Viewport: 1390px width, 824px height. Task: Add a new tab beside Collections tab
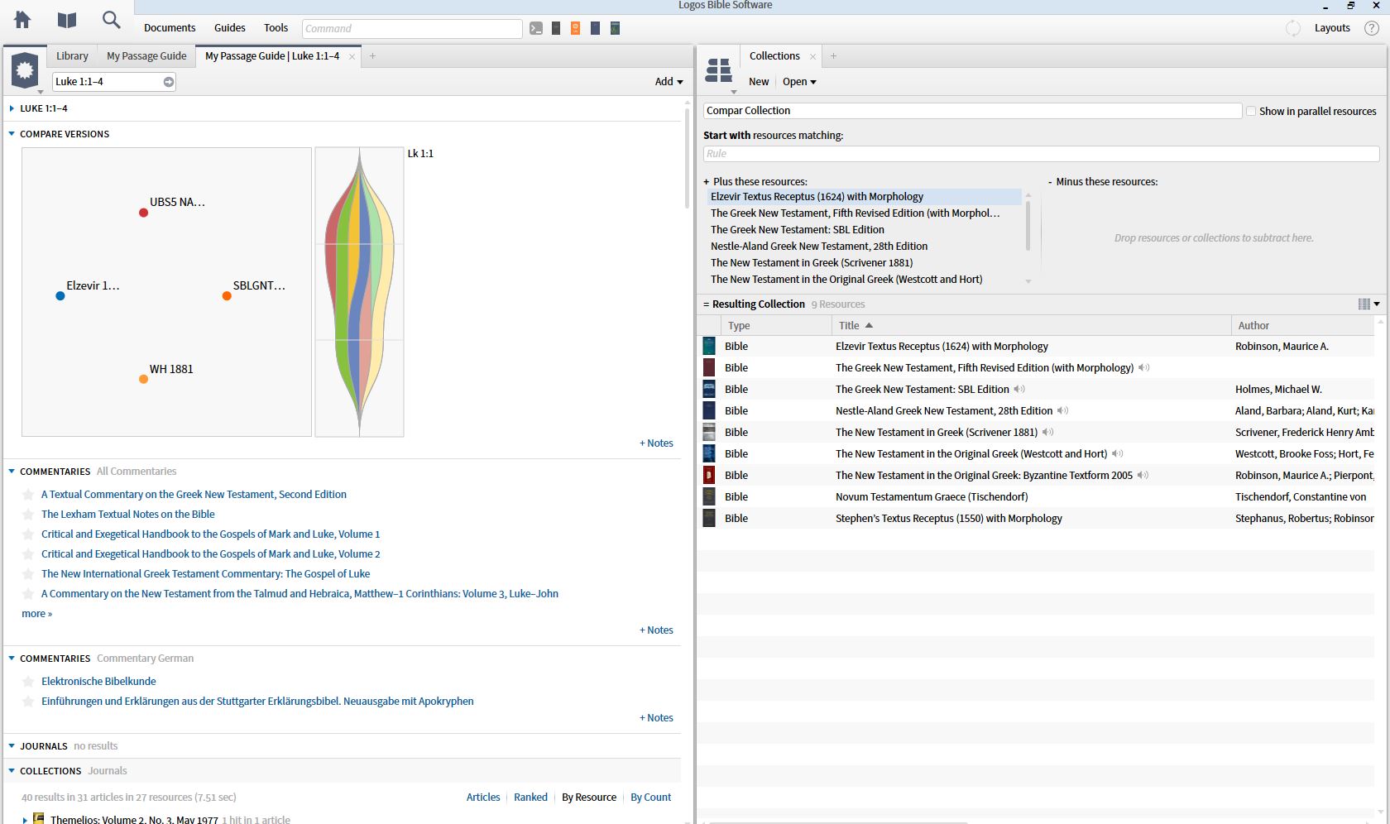(x=833, y=56)
